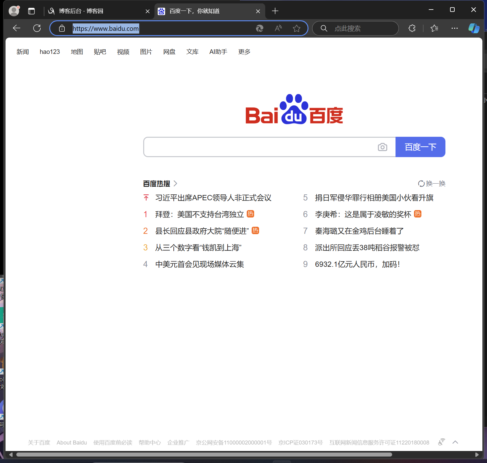
Task: Open 中美元首会见现场媒体云集 headline
Action: click(200, 264)
